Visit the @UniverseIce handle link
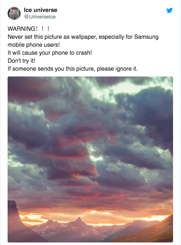Image resolution: width=181 pixels, height=245 pixels. click(x=40, y=17)
